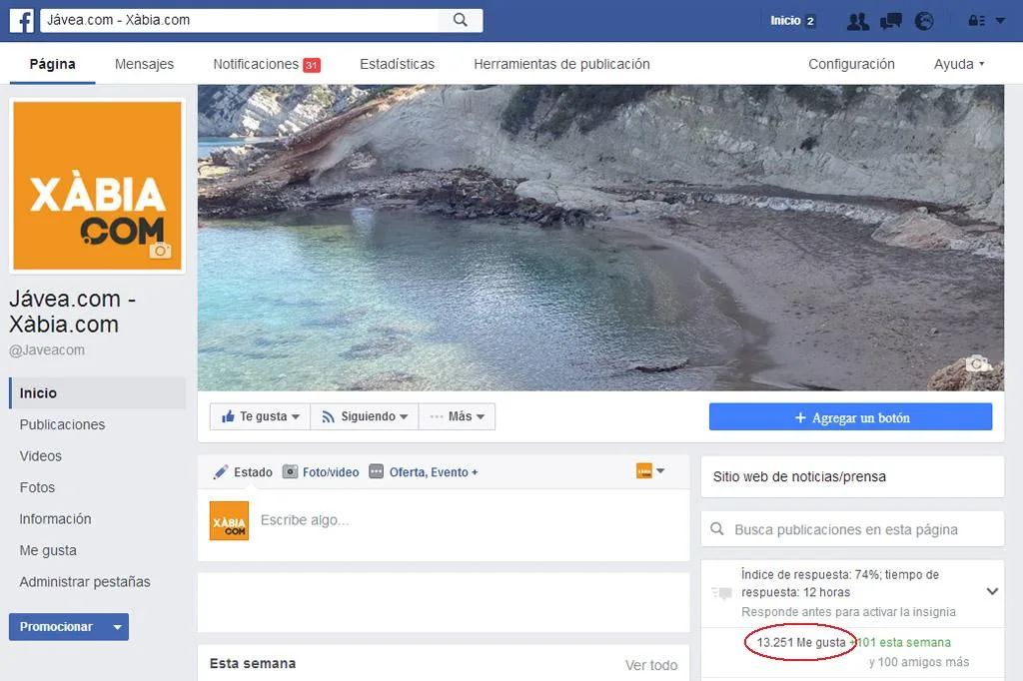Open the globe notifications icon
This screenshot has width=1023, height=681.
(x=924, y=22)
